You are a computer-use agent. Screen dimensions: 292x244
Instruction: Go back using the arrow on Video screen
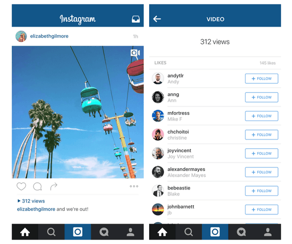tap(157, 19)
